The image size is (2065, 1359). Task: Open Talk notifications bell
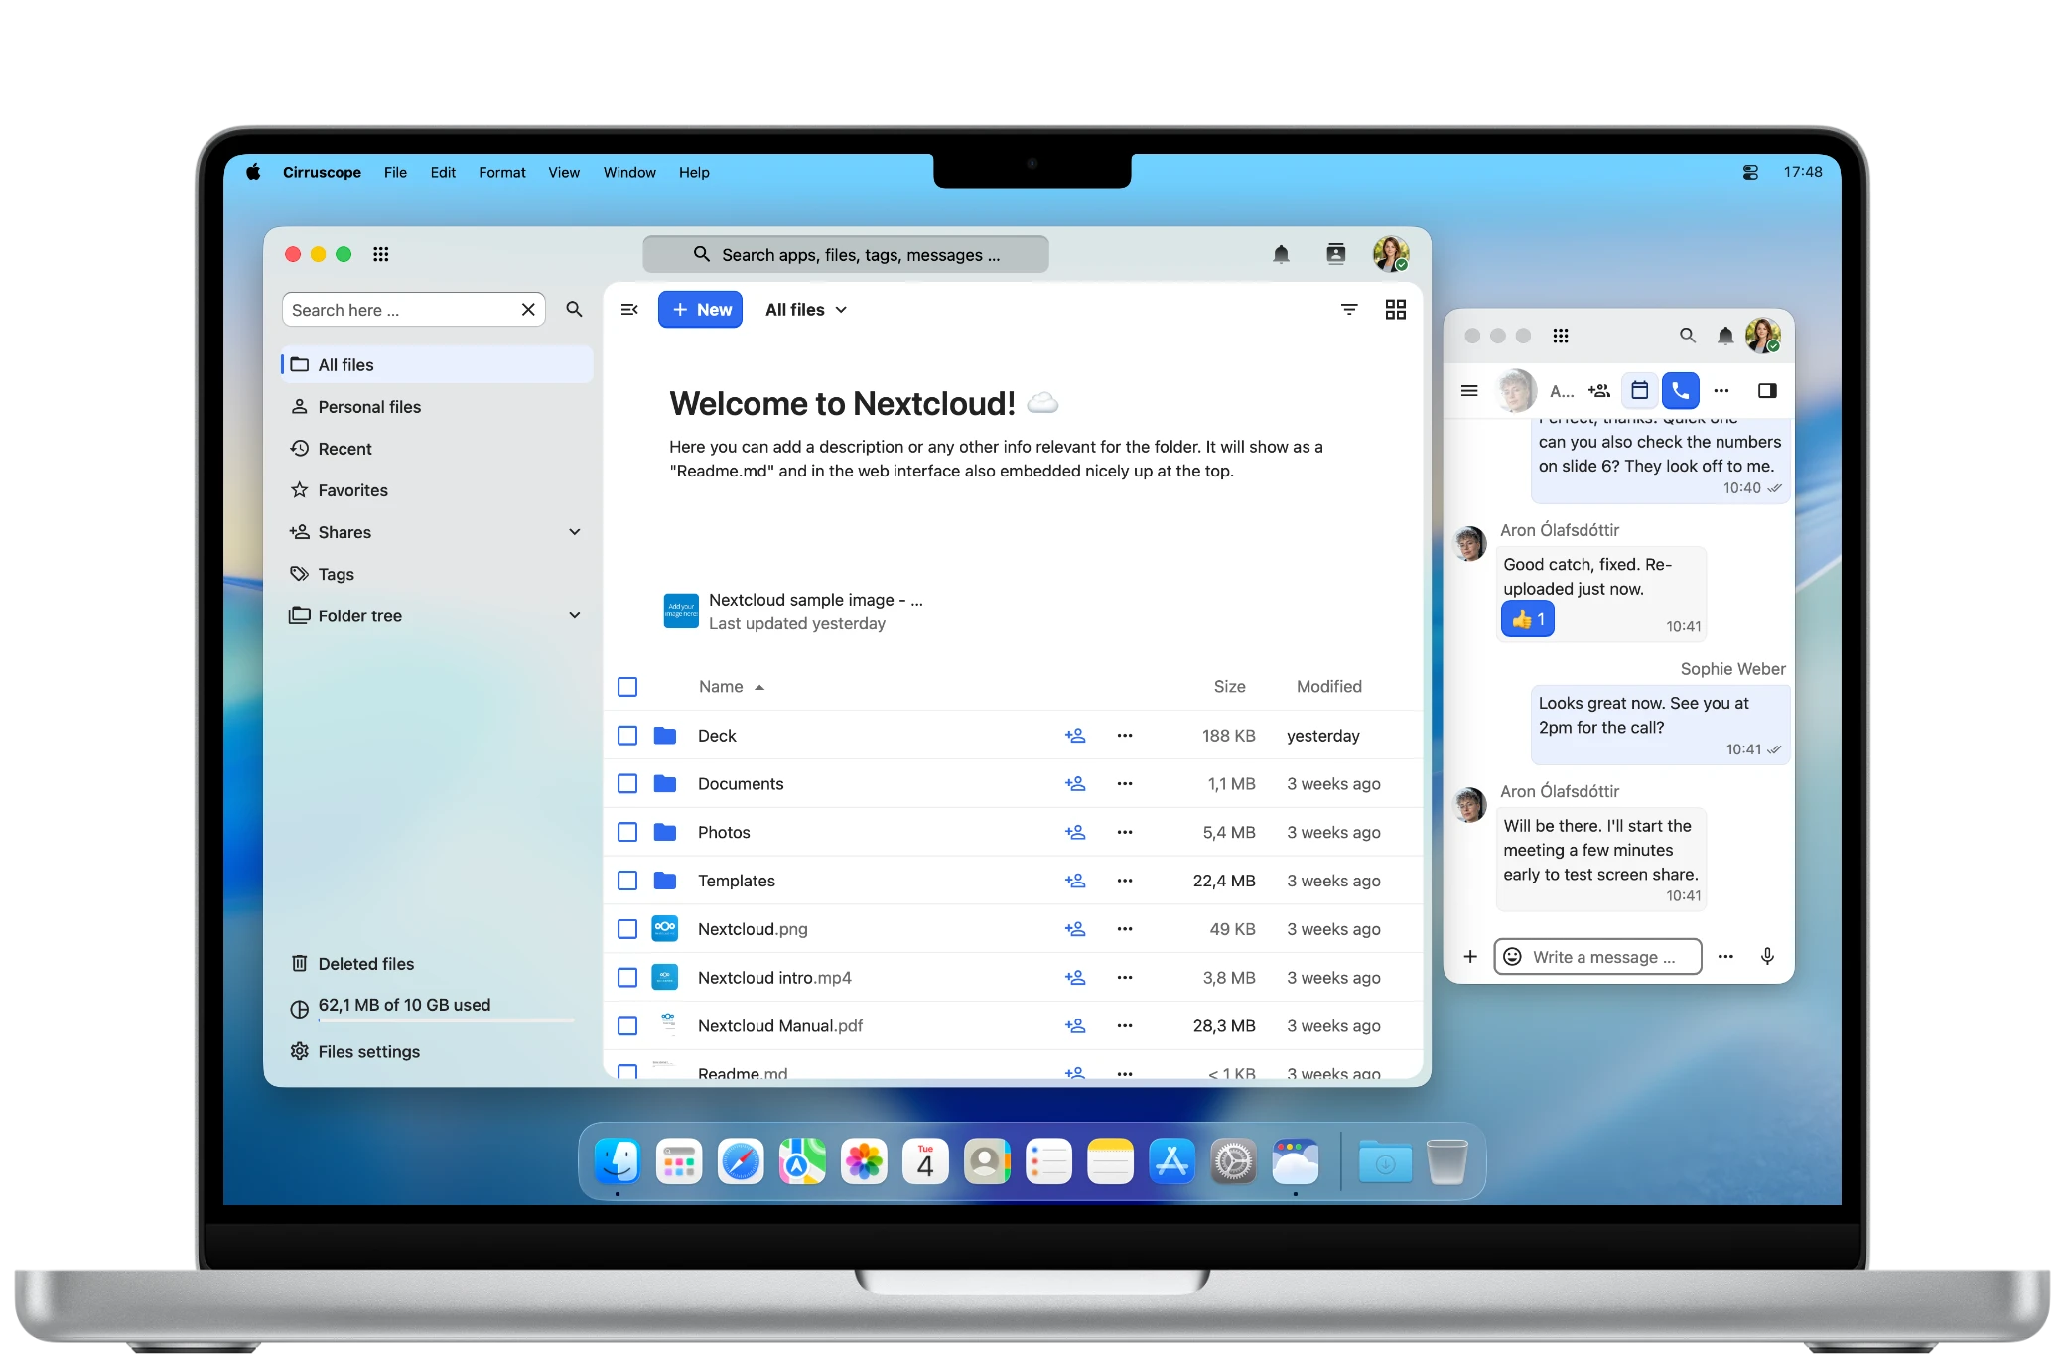coord(1725,336)
